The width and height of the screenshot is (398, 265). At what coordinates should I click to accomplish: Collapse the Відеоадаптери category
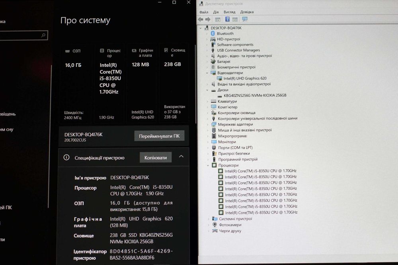(x=207, y=73)
